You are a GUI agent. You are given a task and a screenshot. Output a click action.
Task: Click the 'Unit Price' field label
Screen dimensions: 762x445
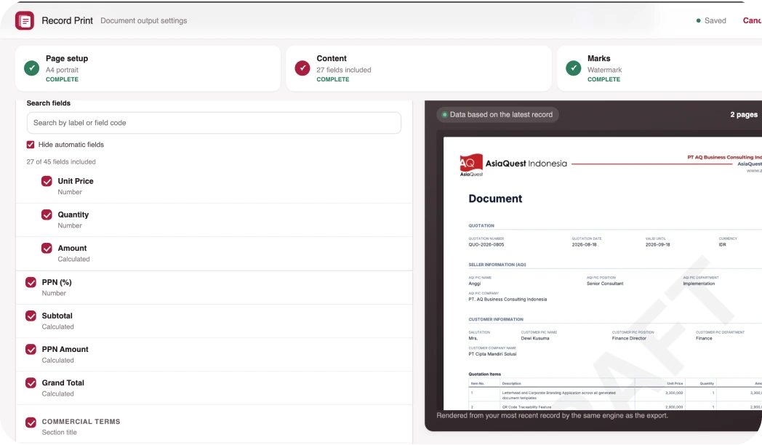click(x=76, y=181)
